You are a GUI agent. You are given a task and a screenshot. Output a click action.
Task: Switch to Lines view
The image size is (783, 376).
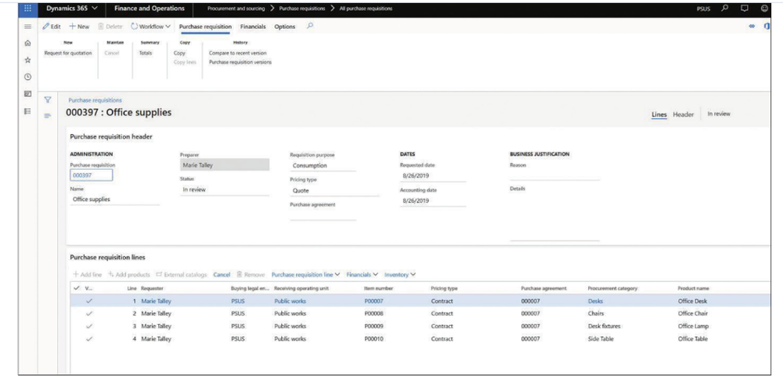pos(659,114)
